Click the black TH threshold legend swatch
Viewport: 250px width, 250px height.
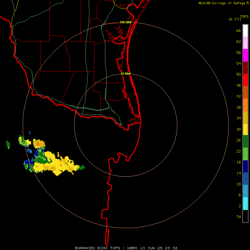[245, 216]
